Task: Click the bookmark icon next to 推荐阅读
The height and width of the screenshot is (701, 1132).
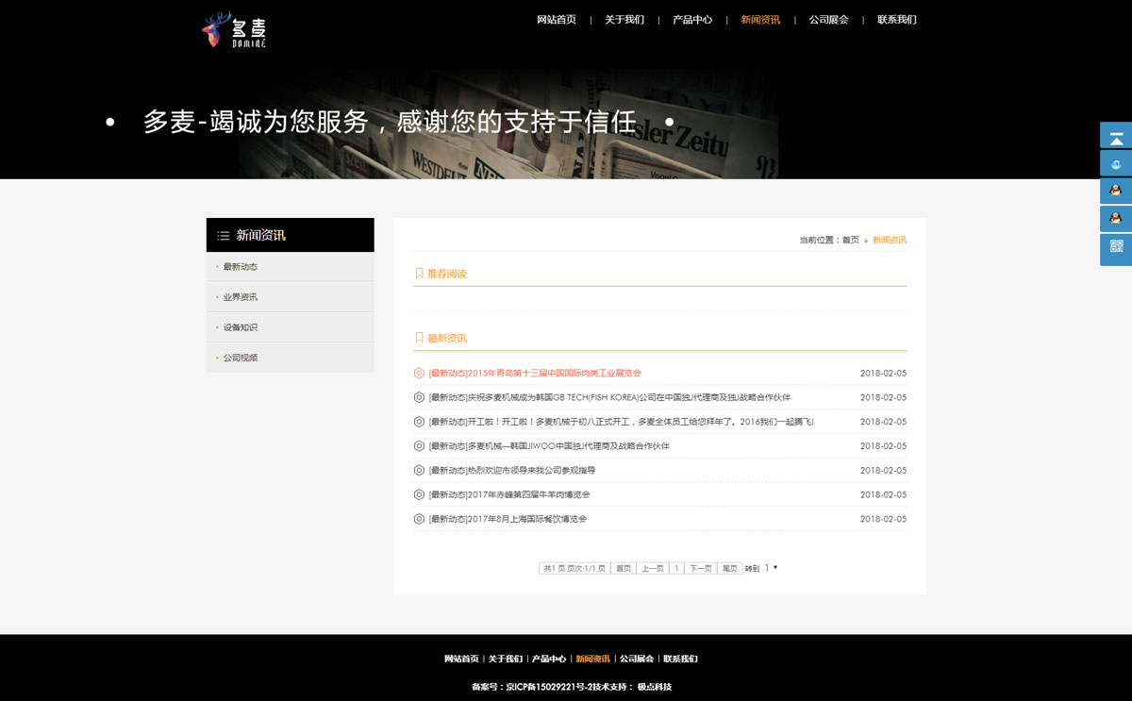Action: tap(419, 274)
